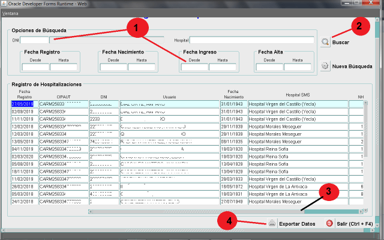Click the Buscar magnifier icon
Image resolution: width=384 pixels, height=240 pixels.
[325, 42]
